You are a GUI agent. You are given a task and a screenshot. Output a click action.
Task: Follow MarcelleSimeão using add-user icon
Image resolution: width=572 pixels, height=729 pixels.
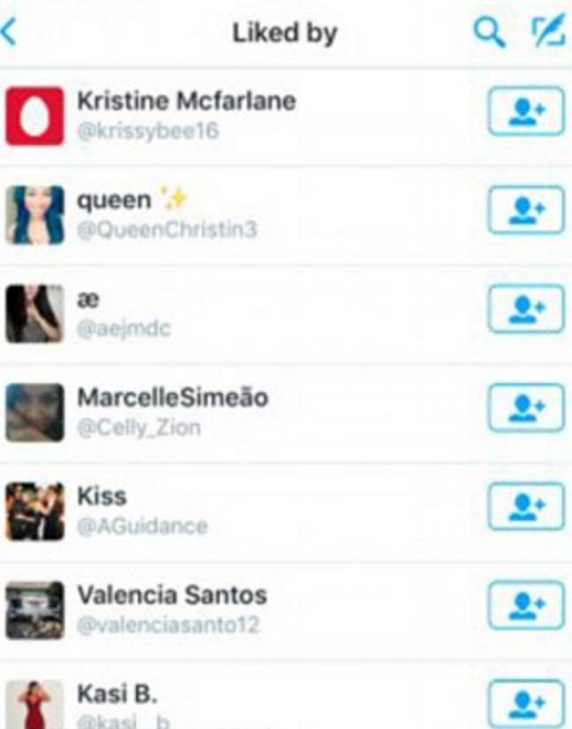526,408
